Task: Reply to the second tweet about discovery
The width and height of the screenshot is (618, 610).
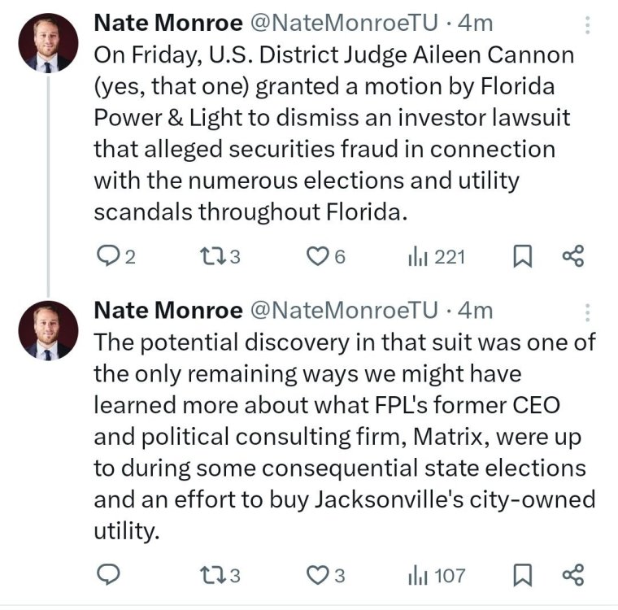Action: point(108,576)
